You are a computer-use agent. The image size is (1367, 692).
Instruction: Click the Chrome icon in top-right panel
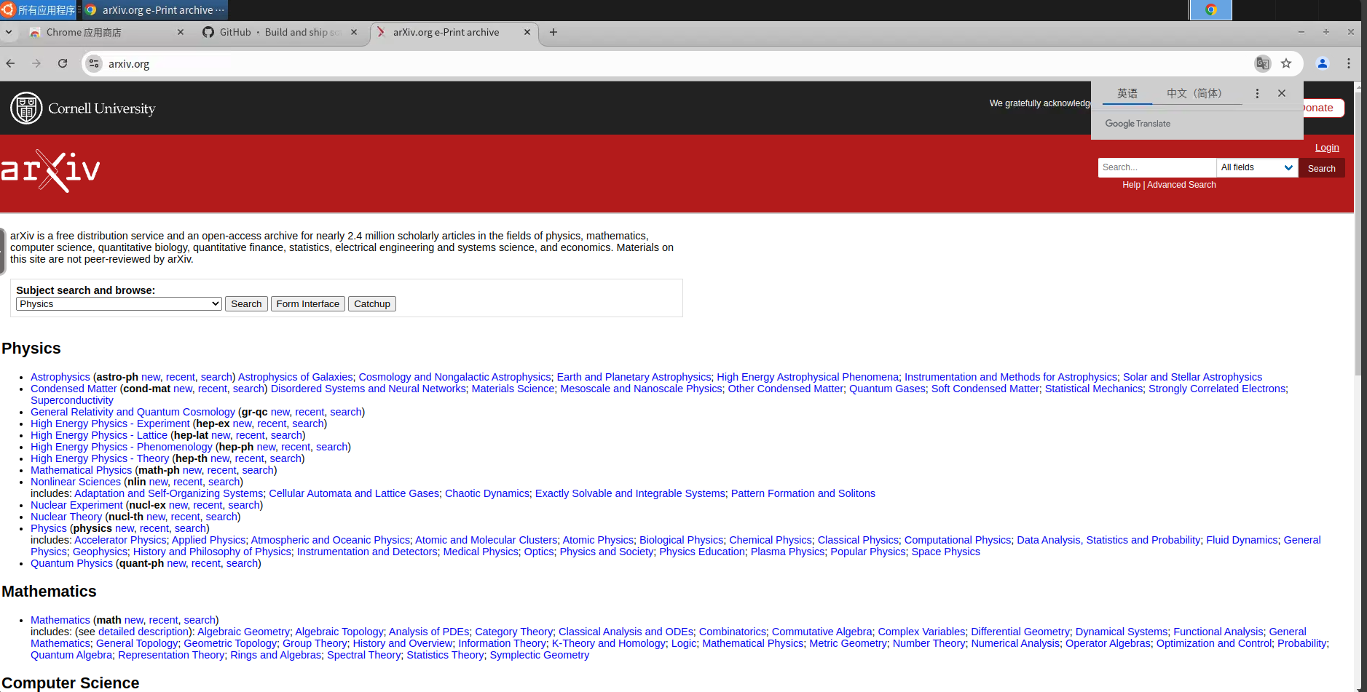pyautogui.click(x=1210, y=10)
